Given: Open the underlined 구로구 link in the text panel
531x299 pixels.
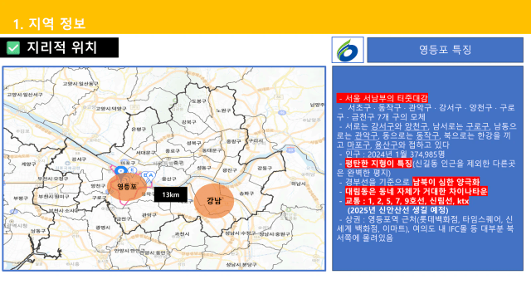Looking at the screenshot, I should click(x=478, y=126).
